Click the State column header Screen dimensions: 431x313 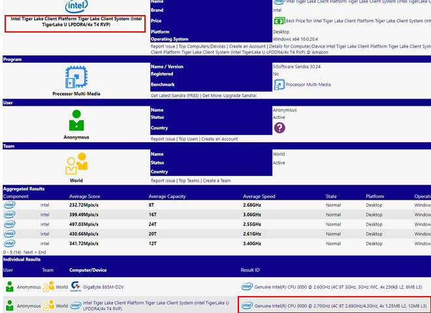[331, 196]
